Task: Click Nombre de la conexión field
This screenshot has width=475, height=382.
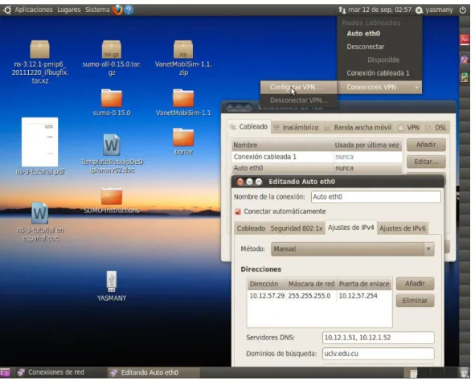Action: [375, 197]
